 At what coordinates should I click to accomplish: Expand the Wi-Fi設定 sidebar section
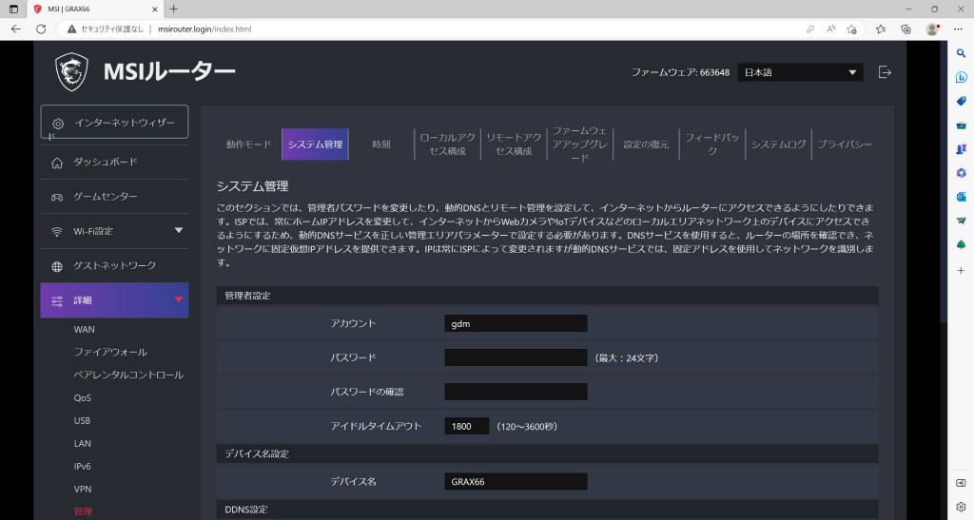(x=114, y=231)
